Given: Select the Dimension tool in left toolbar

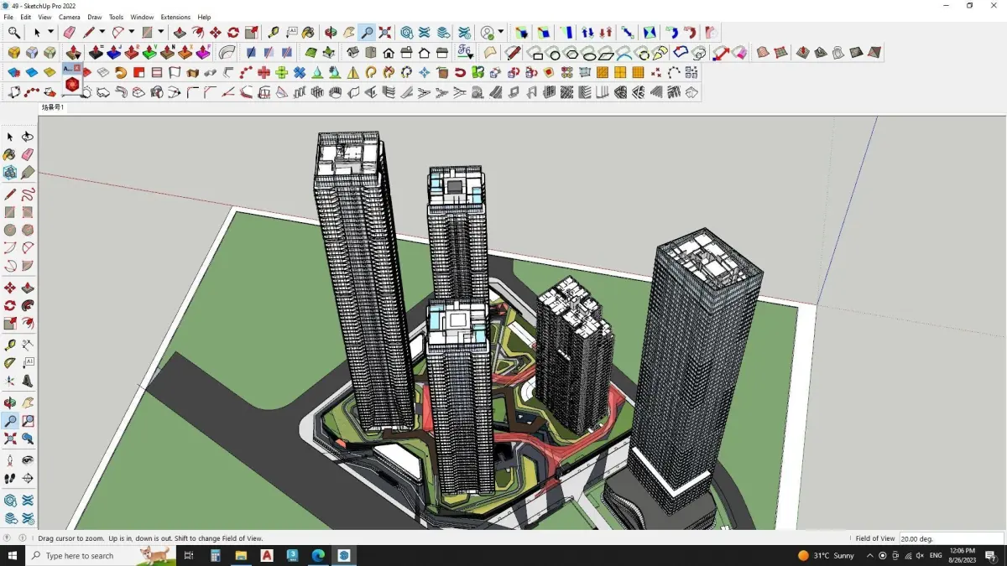Looking at the screenshot, I should (28, 345).
